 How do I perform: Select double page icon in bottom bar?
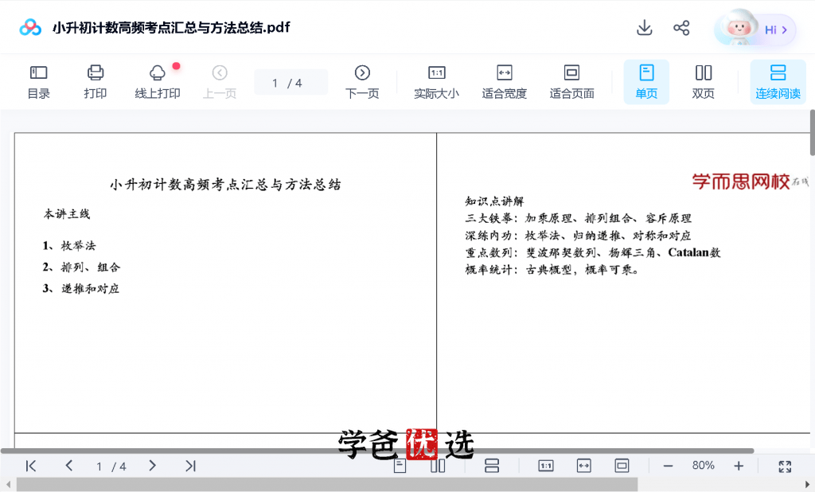click(439, 466)
